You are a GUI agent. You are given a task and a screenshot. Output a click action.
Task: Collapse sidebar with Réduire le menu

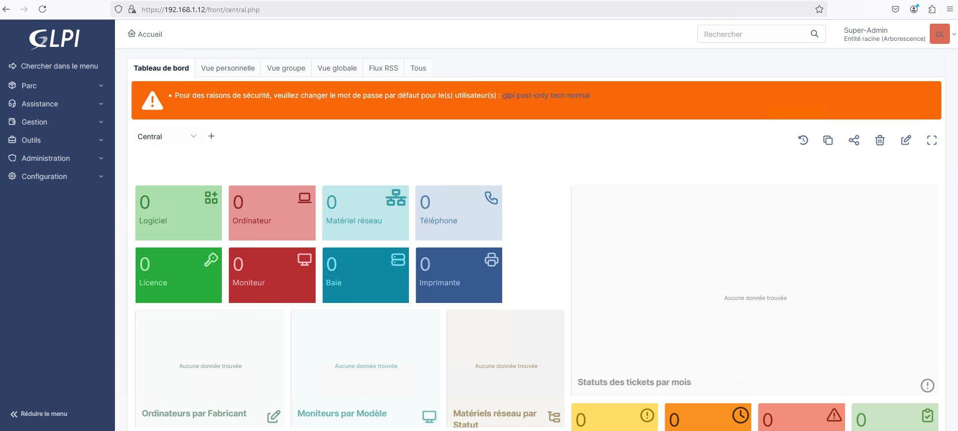39,414
